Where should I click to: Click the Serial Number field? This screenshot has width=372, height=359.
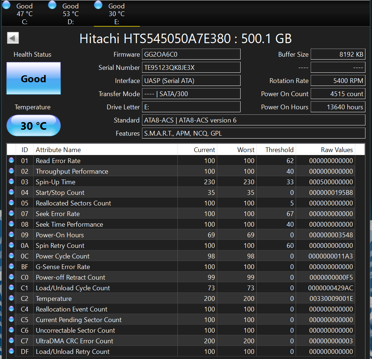click(x=191, y=68)
